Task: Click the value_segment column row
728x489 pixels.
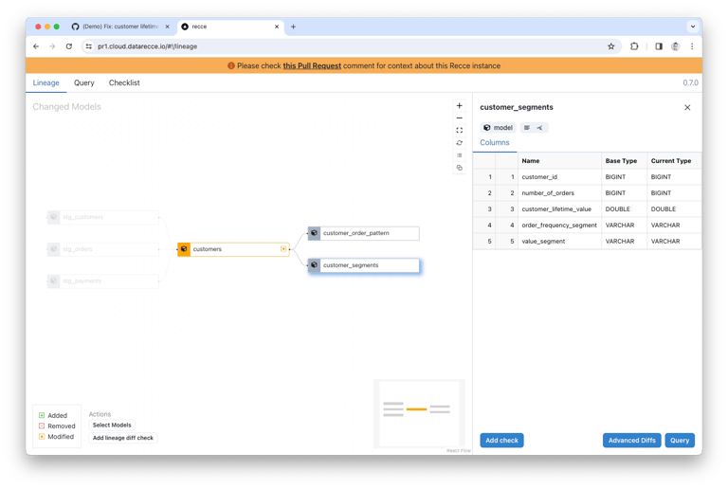Action: point(587,242)
